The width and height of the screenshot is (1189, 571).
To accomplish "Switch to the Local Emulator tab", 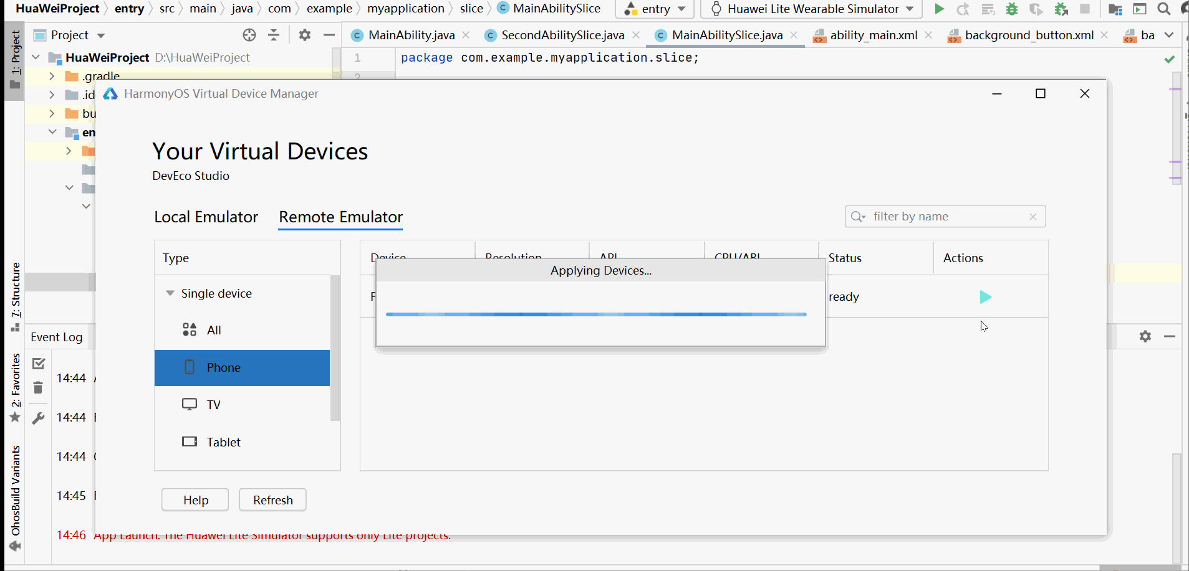I will click(x=206, y=217).
